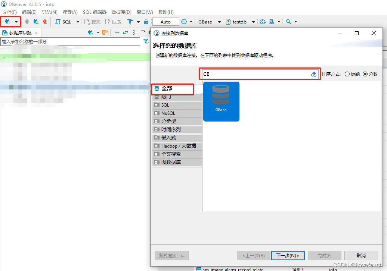Click the 回滚 rollback button
The image size is (387, 271).
click(x=113, y=22)
